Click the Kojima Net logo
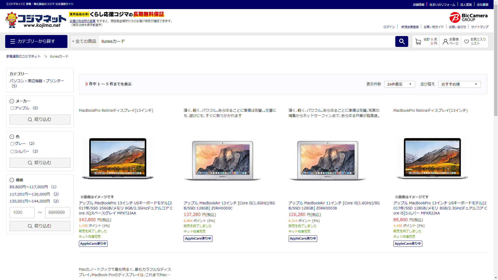This screenshot has width=498, height=280. tap(36, 20)
